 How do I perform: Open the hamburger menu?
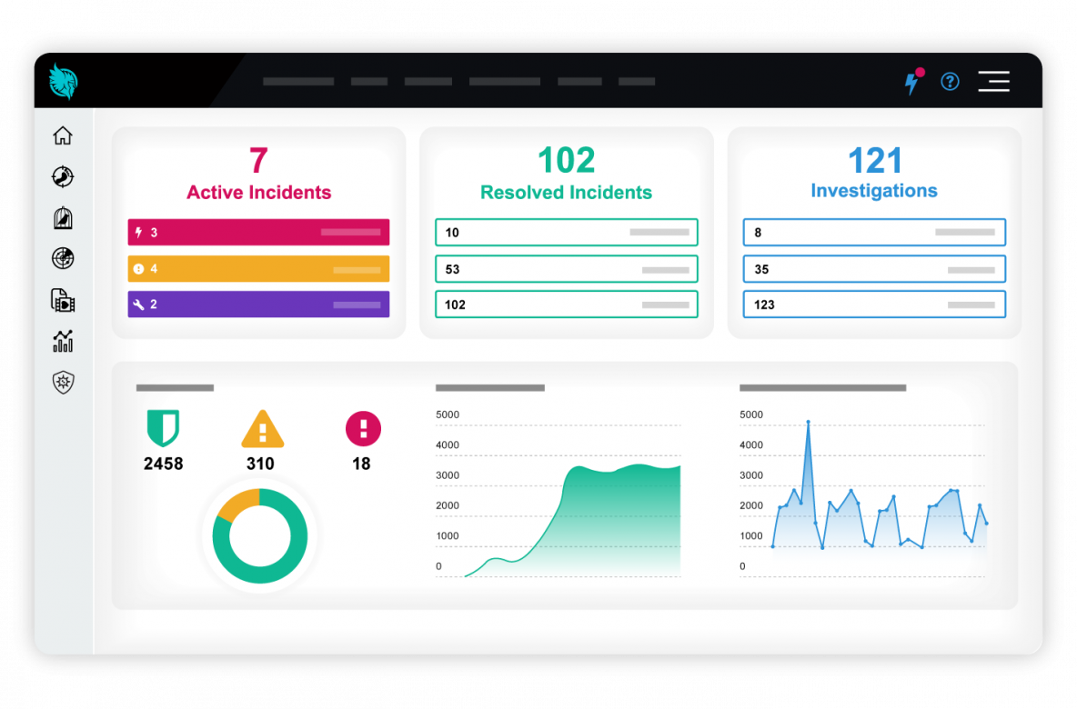(993, 82)
